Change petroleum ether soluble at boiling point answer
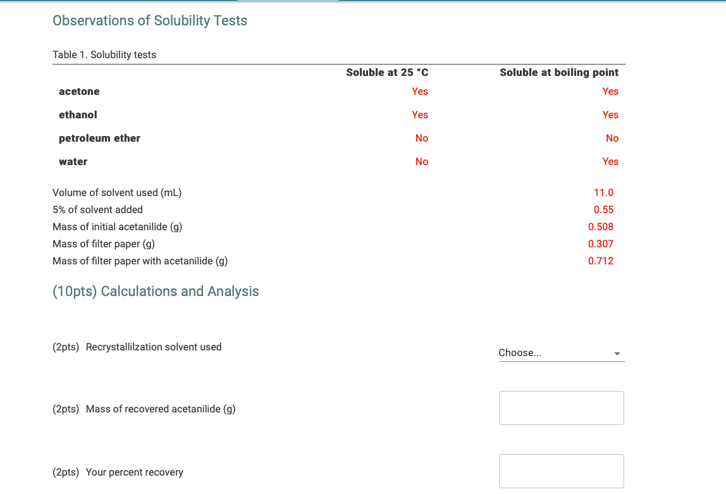 (612, 138)
